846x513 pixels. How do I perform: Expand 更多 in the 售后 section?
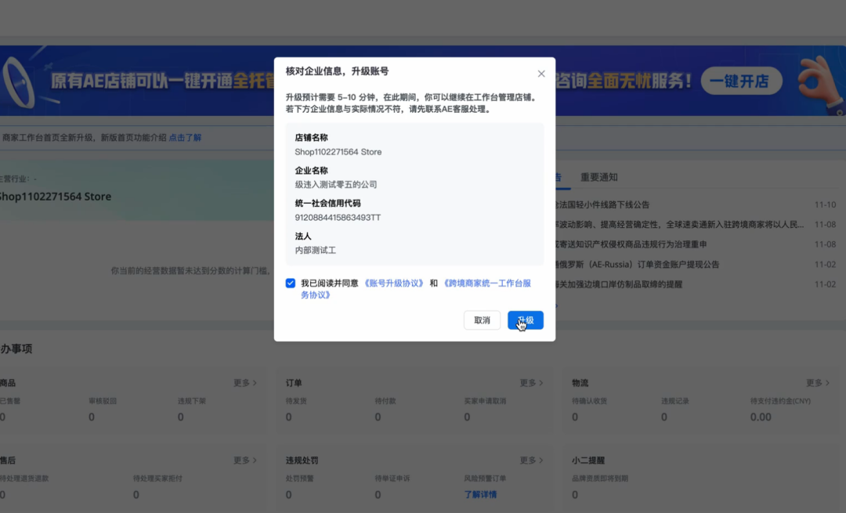pyautogui.click(x=244, y=461)
